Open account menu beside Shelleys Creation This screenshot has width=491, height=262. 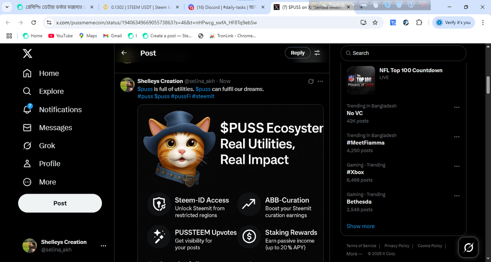pos(103,246)
